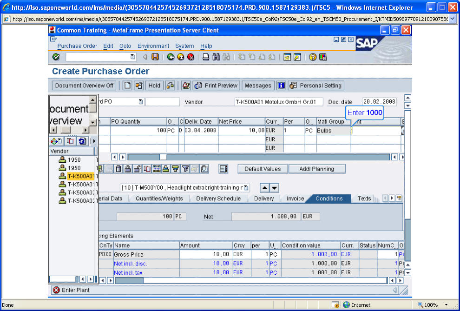This screenshot has width=460, height=311.
Task: Open the Goto menu
Action: tap(125, 46)
